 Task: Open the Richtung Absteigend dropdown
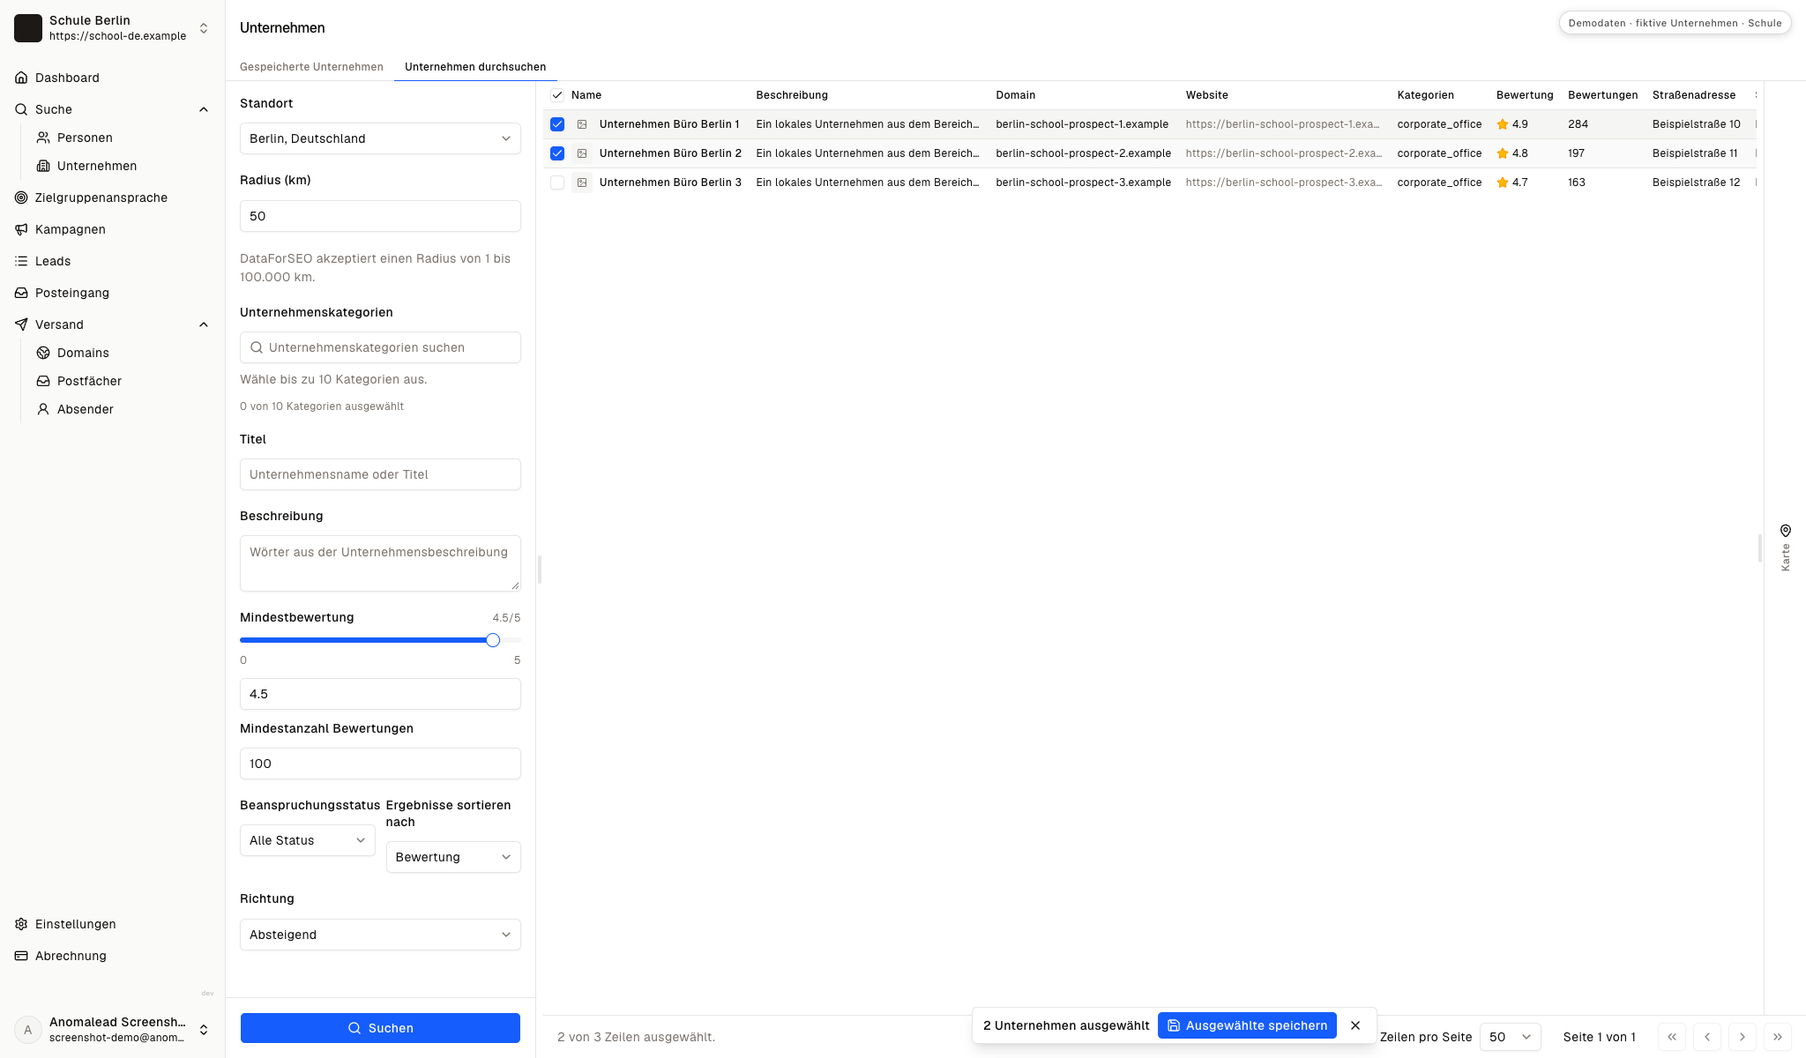380,935
